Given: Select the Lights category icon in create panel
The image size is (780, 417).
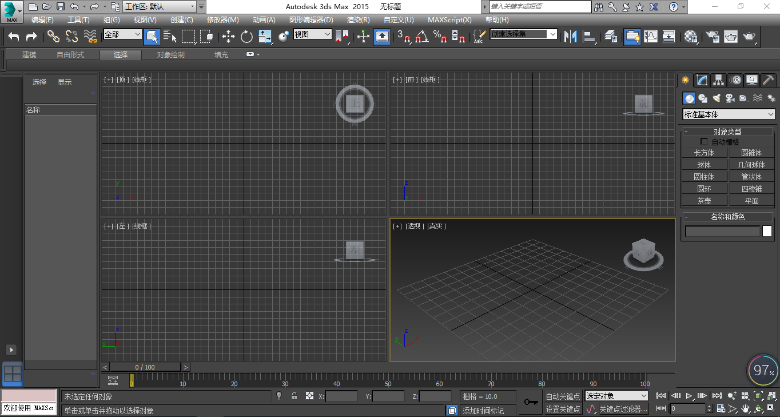Looking at the screenshot, I should coord(717,98).
